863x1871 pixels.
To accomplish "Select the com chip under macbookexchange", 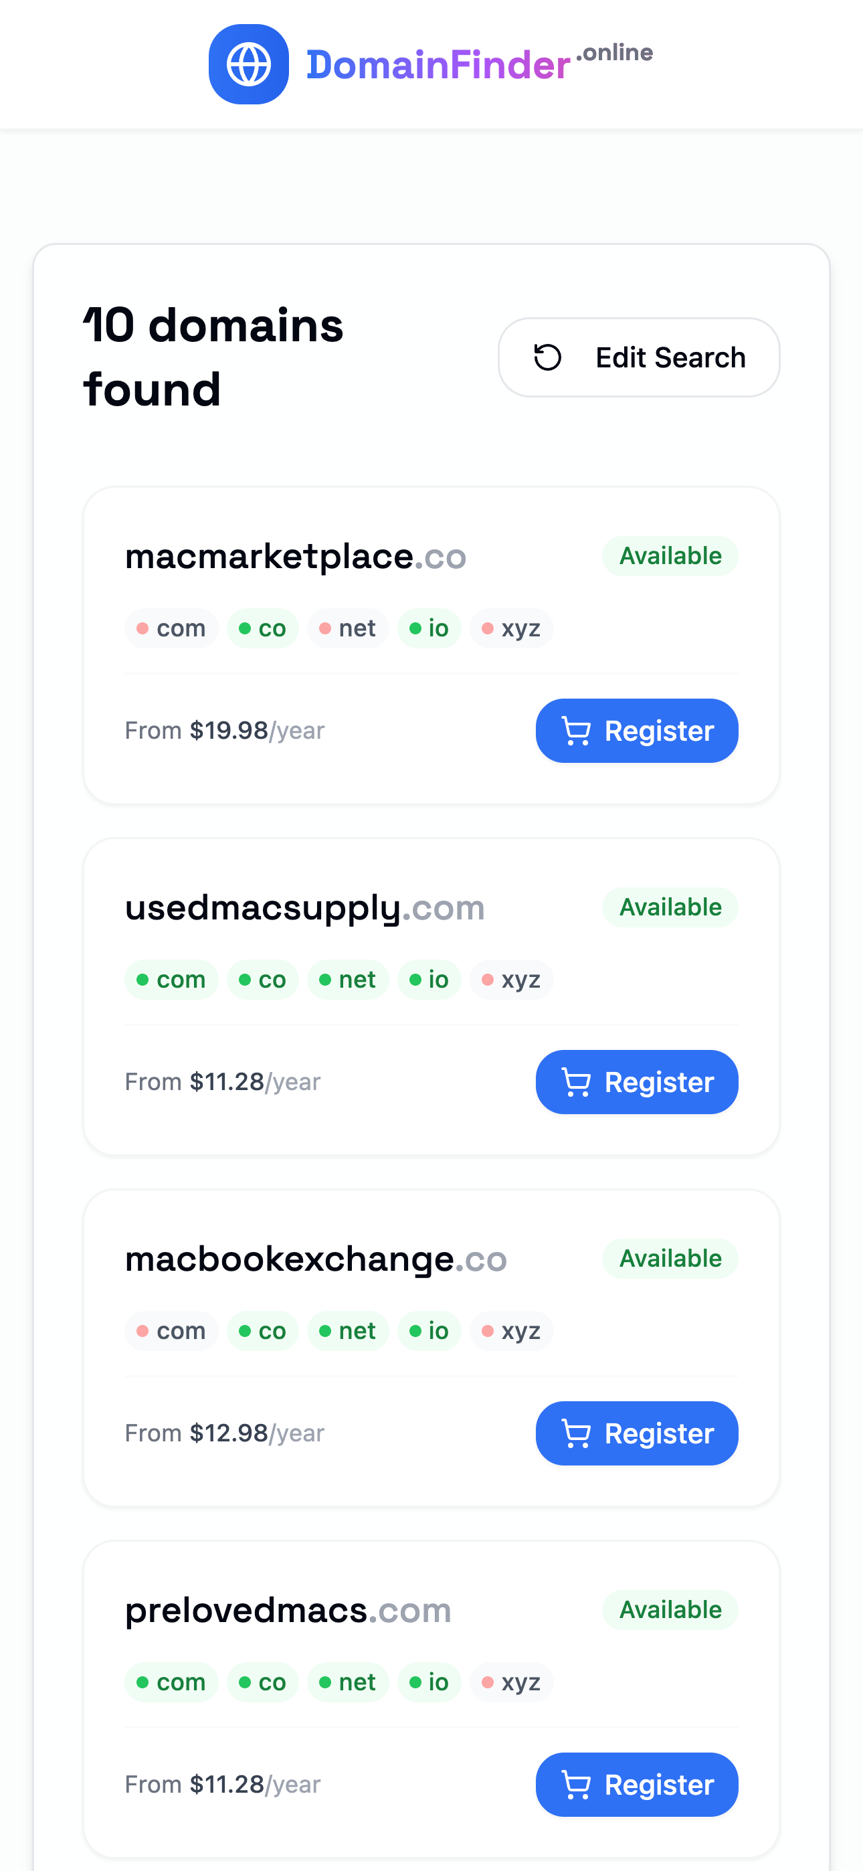I will [171, 1332].
